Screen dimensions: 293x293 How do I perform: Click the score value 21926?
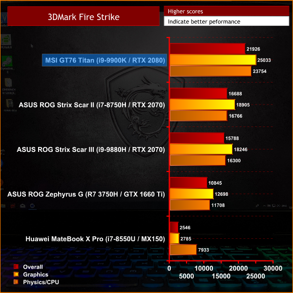pos(253,49)
